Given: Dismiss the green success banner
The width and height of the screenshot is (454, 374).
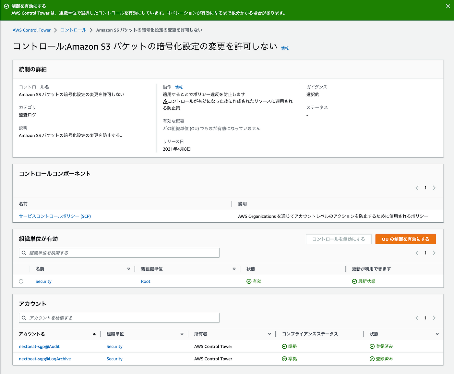Looking at the screenshot, I should point(448,6).
